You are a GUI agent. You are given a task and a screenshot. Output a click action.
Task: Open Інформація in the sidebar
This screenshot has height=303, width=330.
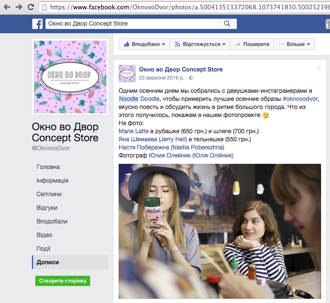point(52,181)
